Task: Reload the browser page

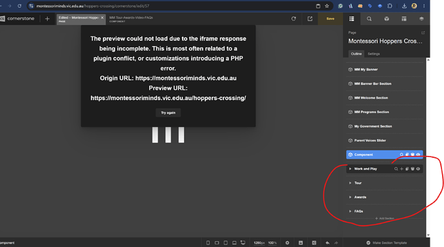Action: 19,6
